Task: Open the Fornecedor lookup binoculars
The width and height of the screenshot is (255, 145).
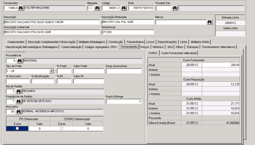Action: [x=21, y=8]
